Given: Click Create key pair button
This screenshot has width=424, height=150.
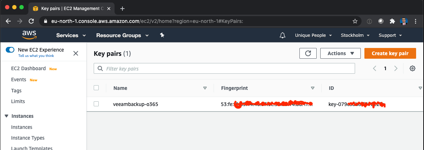Looking at the screenshot, I should (390, 53).
